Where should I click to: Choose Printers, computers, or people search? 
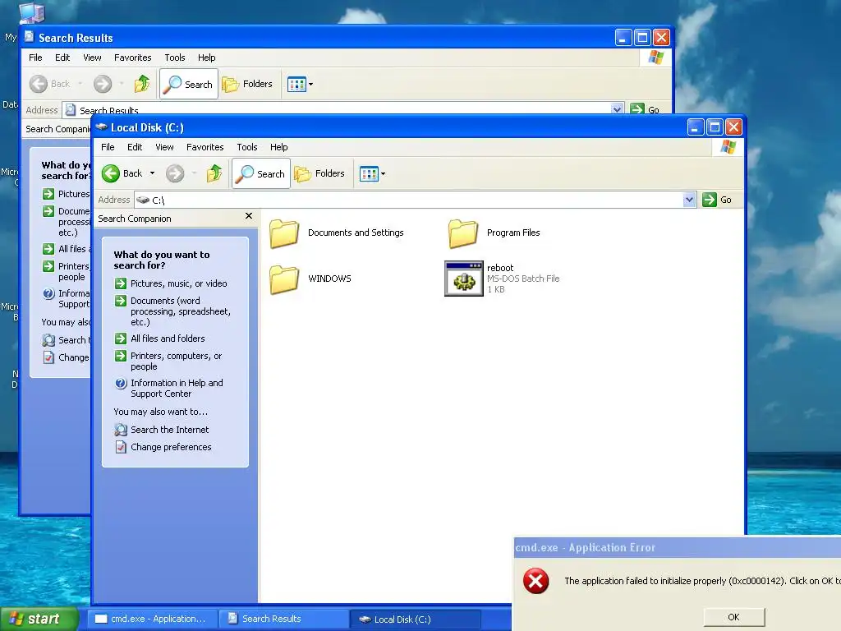[x=176, y=362]
